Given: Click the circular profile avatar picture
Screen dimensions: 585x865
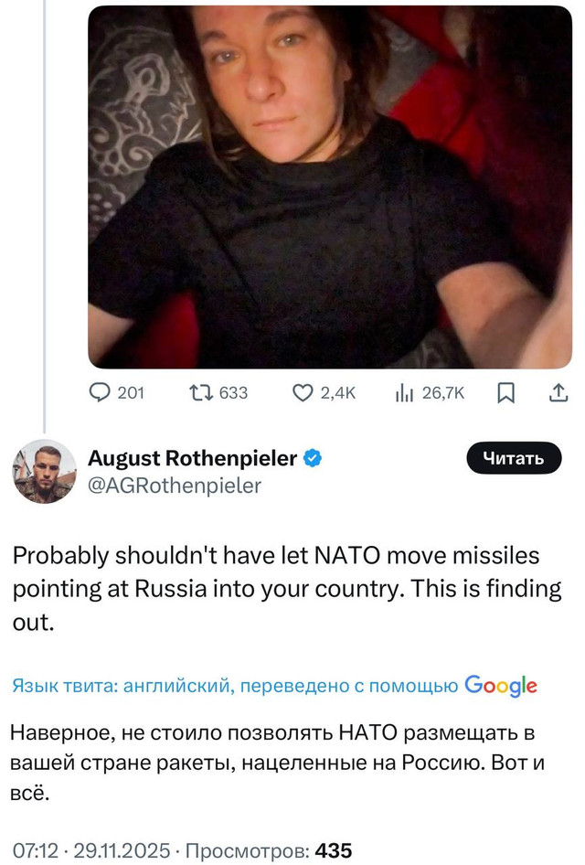Looking at the screenshot, I should [43, 472].
